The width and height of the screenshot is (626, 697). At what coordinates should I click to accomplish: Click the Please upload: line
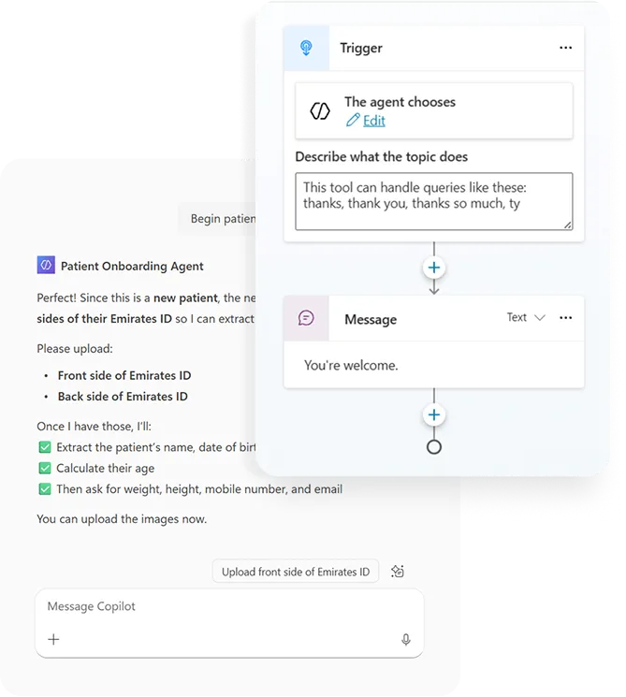75,349
